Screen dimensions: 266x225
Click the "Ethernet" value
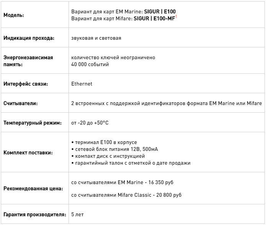point(82,84)
